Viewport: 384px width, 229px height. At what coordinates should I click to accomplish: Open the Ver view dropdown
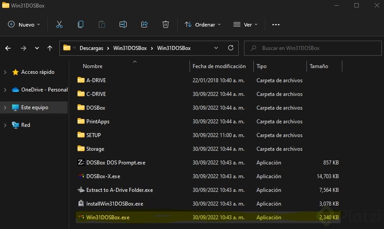coord(245,24)
